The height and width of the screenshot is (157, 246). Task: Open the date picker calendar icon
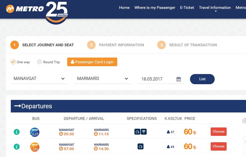pos(178,79)
